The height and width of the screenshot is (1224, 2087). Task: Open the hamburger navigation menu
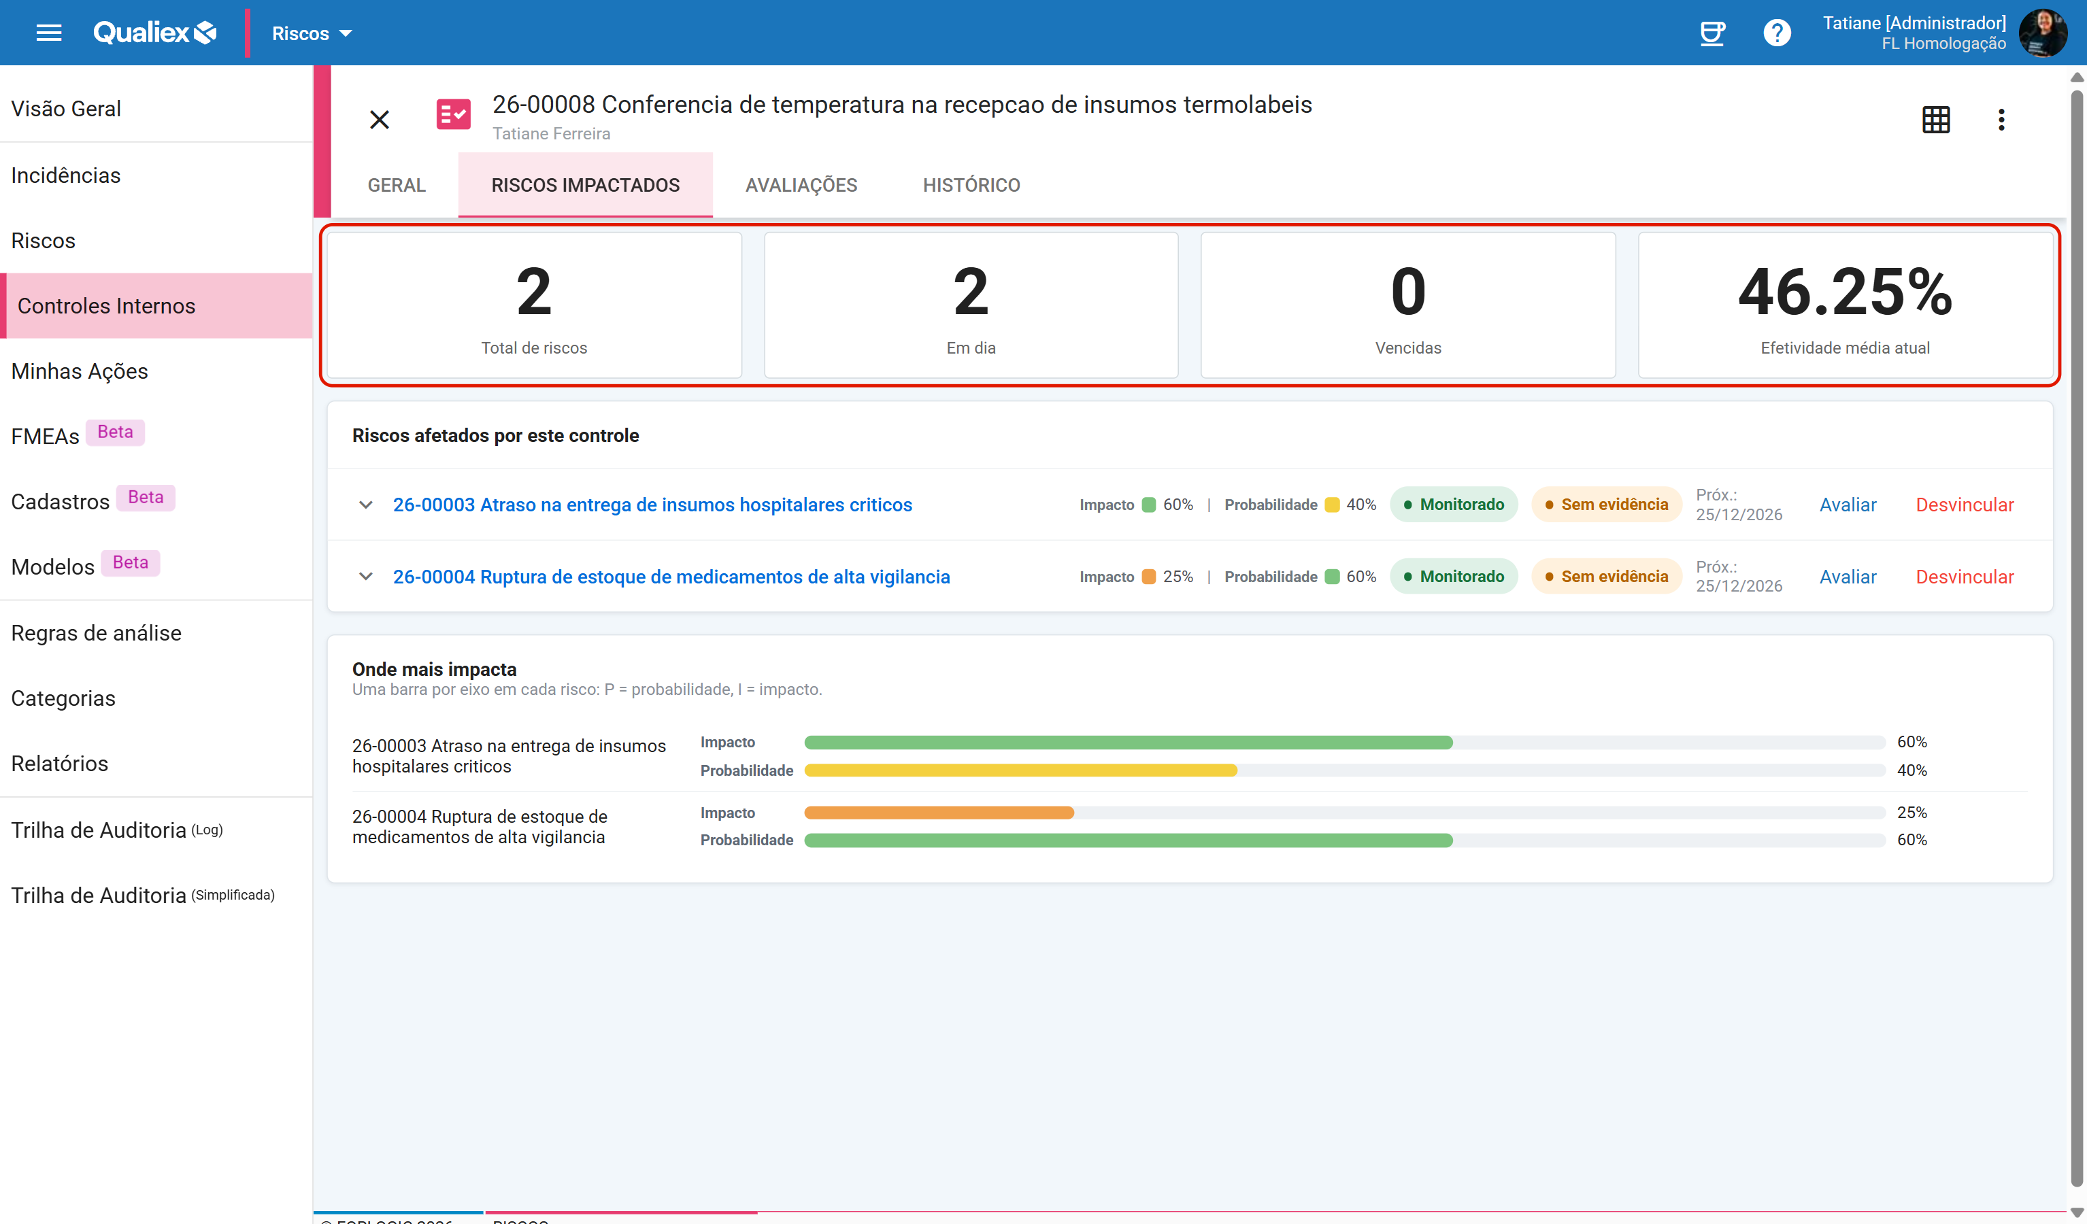tap(49, 33)
